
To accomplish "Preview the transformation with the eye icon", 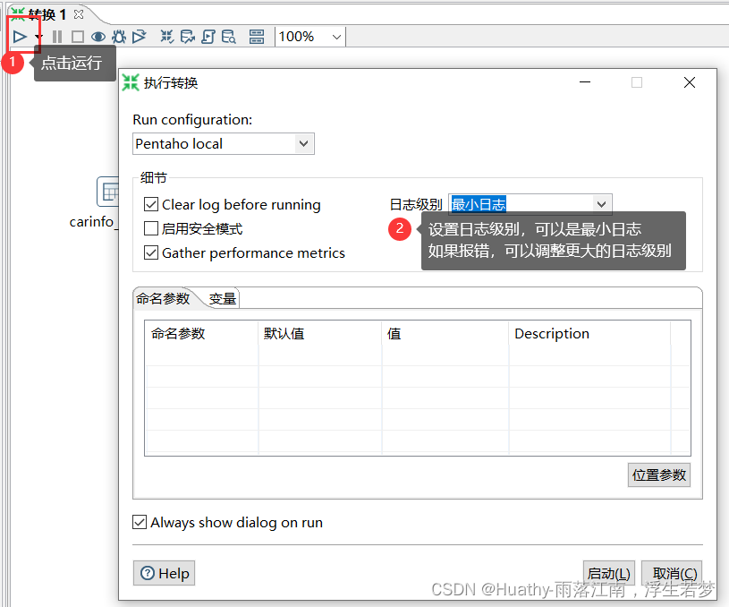I will [x=98, y=37].
